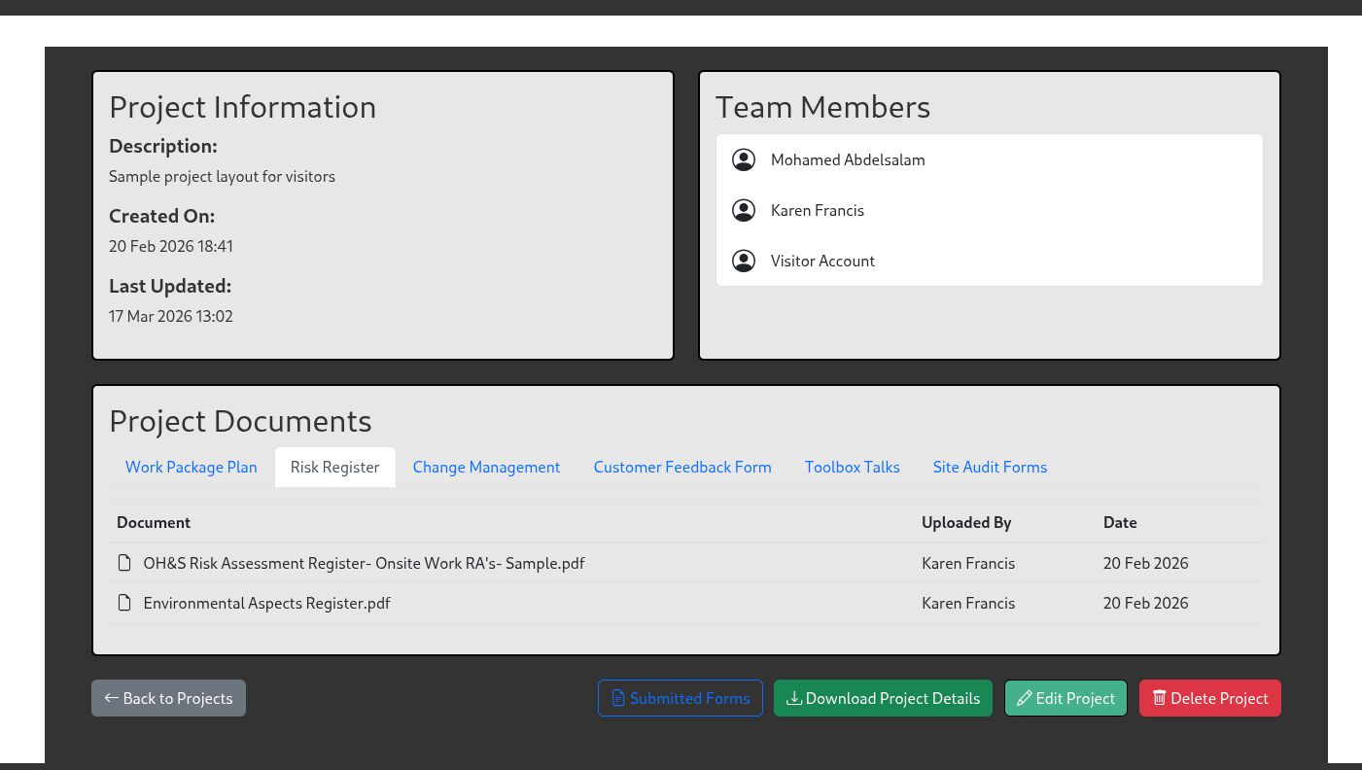The width and height of the screenshot is (1362, 770).
Task: Click the file icon for OH&S Risk Assessment Register
Action: pos(124,563)
